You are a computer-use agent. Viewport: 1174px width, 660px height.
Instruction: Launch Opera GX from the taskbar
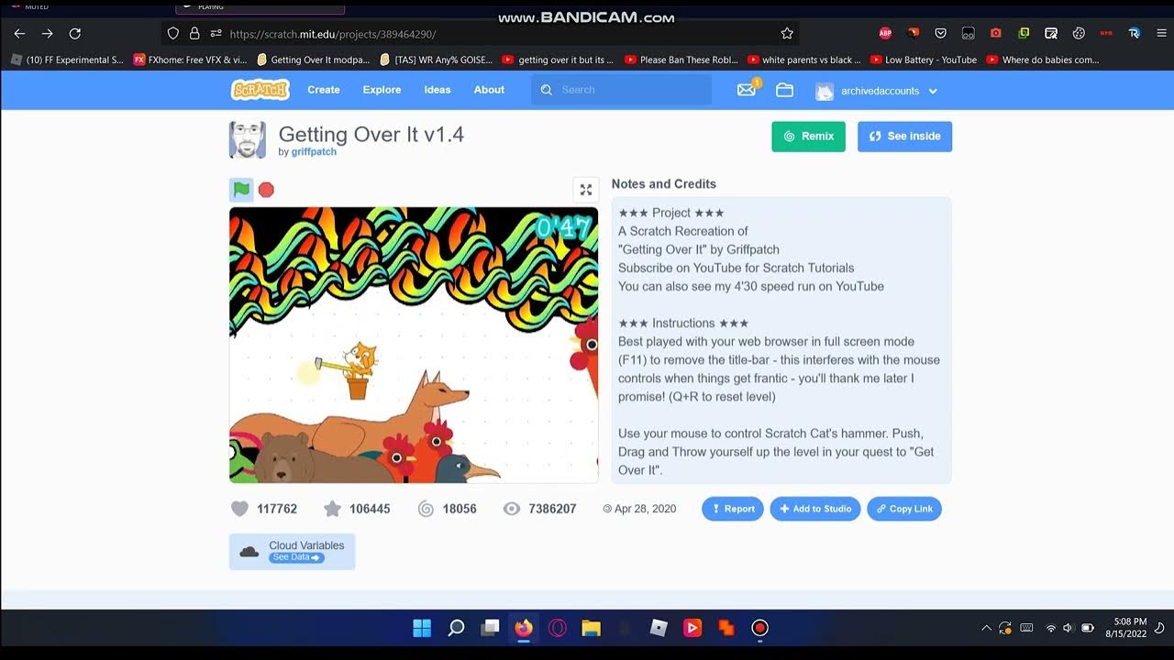558,628
